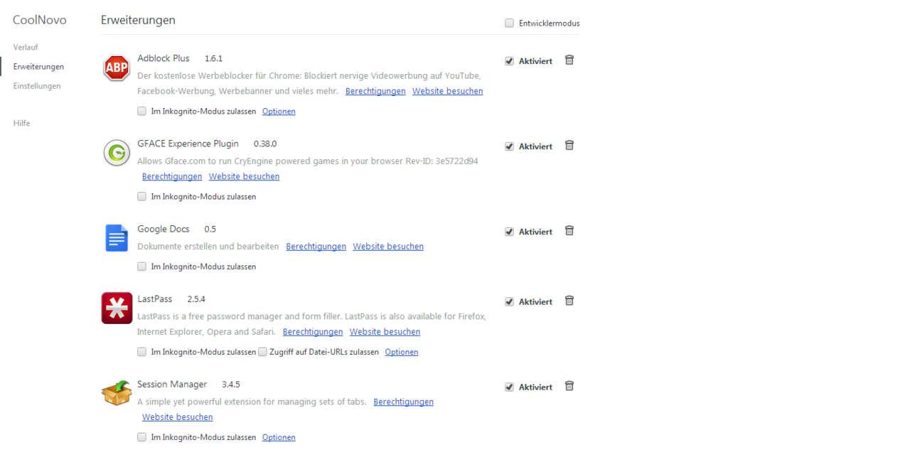
Task: Allow Google Docs in Inkognito-Modus
Action: [142, 267]
